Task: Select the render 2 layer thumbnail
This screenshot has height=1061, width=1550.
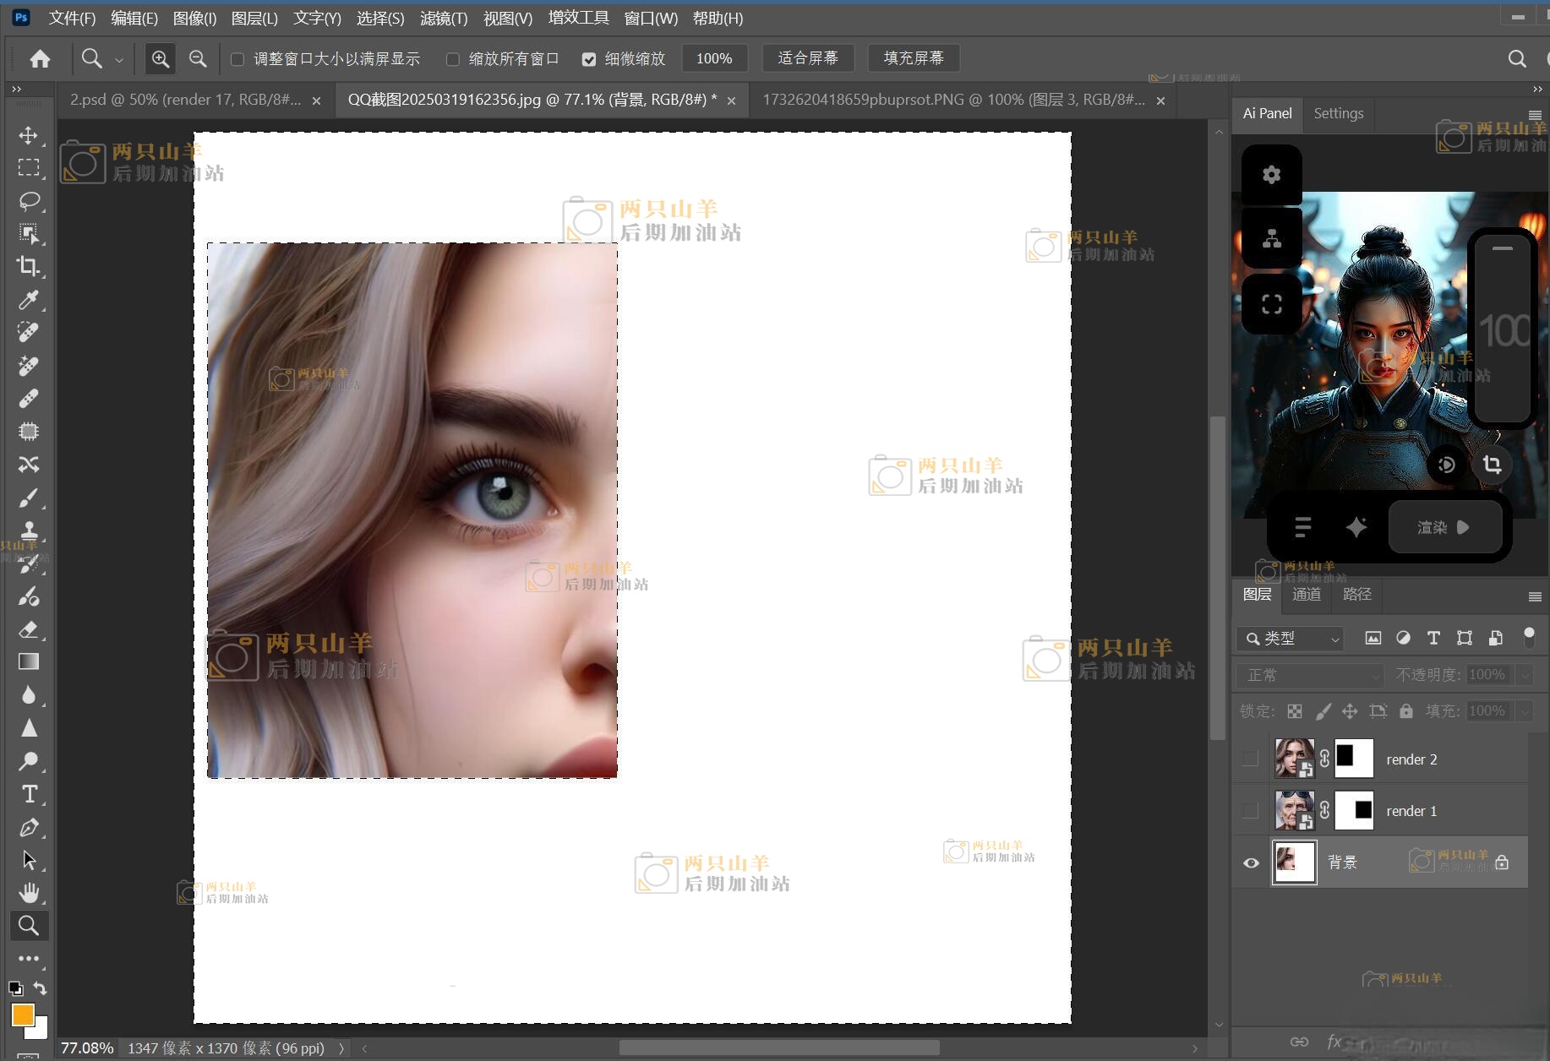Action: point(1293,759)
